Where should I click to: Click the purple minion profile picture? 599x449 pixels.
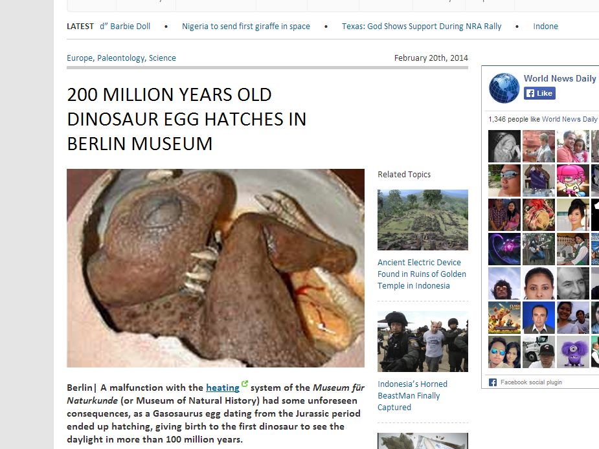[x=572, y=352]
